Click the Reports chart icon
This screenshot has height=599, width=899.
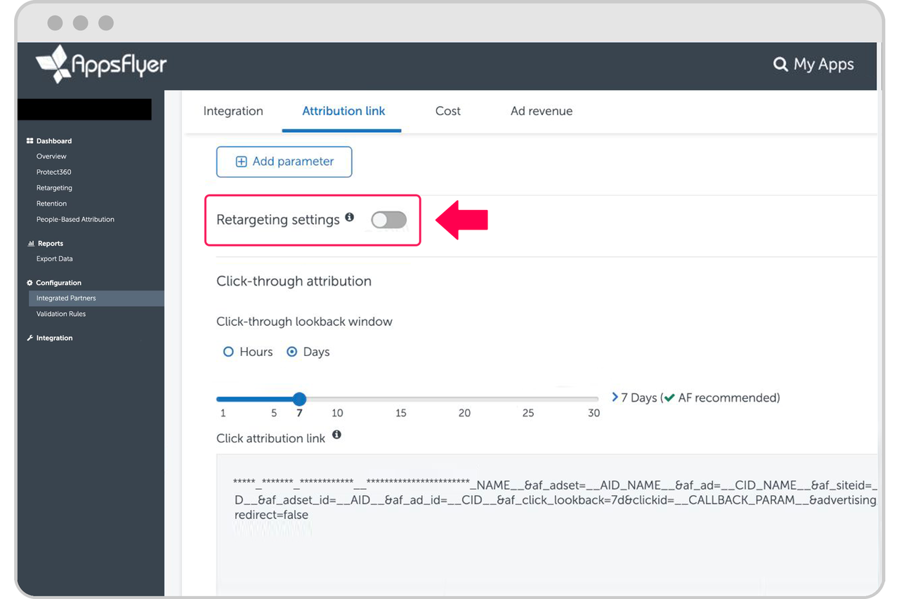tap(30, 244)
